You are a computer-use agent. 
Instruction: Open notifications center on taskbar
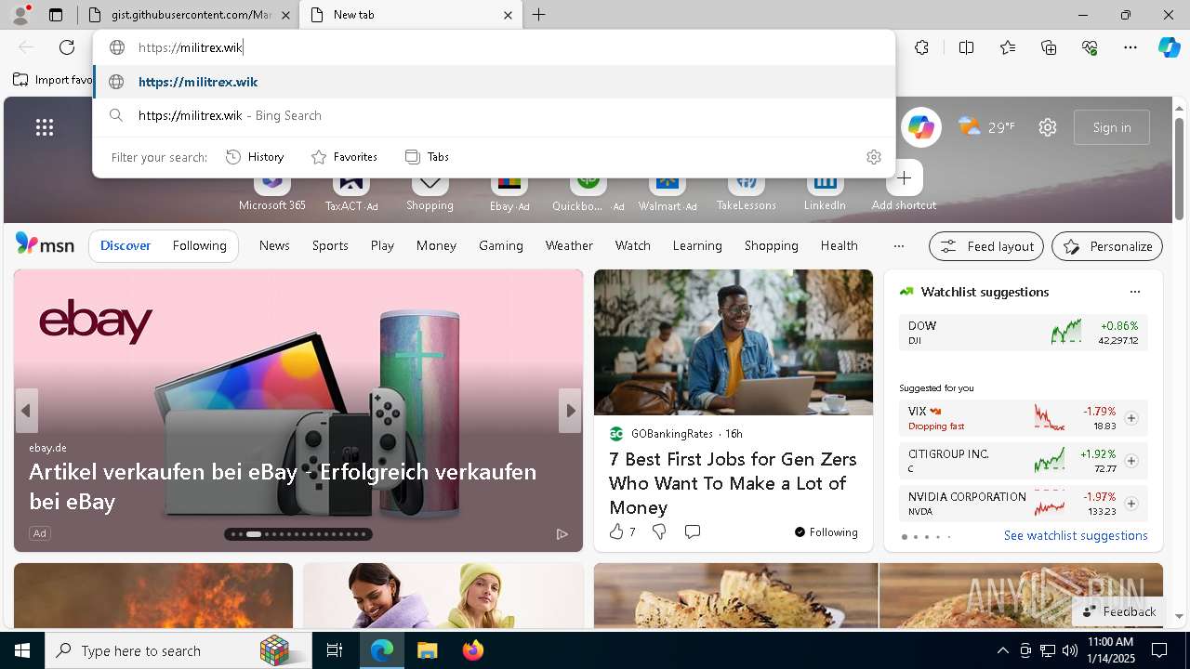1159,650
